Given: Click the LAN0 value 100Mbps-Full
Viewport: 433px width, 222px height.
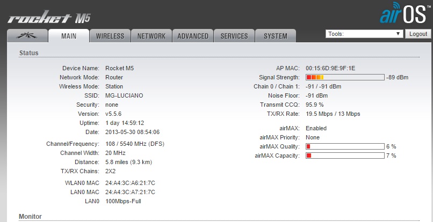Looking at the screenshot, I should (123, 201).
